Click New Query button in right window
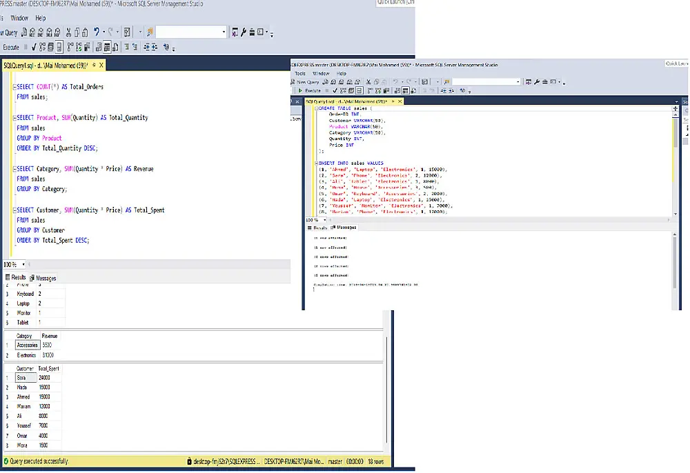690x473 pixels. coord(306,82)
